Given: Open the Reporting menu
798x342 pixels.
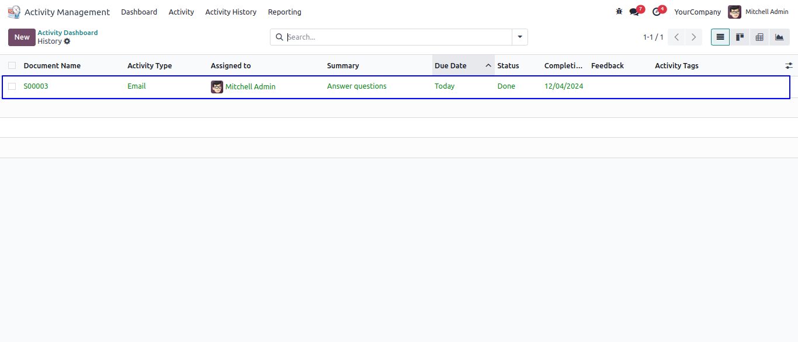Looking at the screenshot, I should [284, 12].
